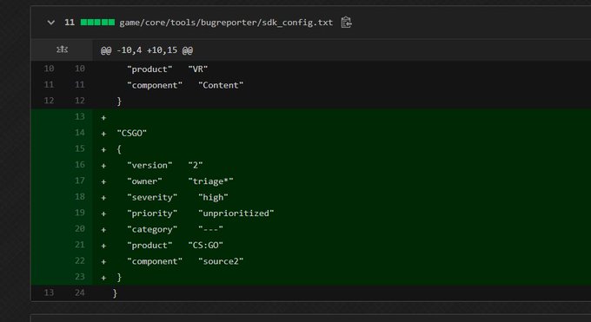Click new line number 22
Viewport: 591px width, 322px height.
(80, 260)
